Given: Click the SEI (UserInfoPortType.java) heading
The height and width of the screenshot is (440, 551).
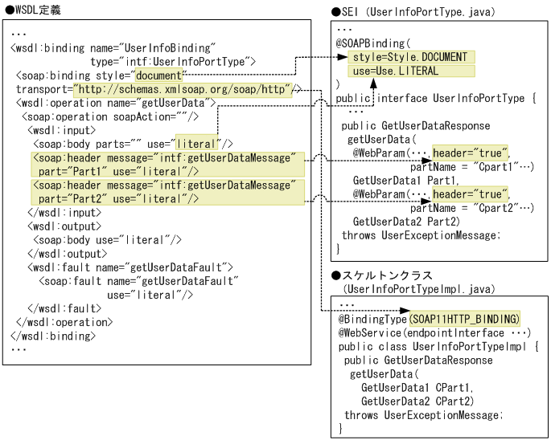Looking at the screenshot, I should tap(414, 12).
